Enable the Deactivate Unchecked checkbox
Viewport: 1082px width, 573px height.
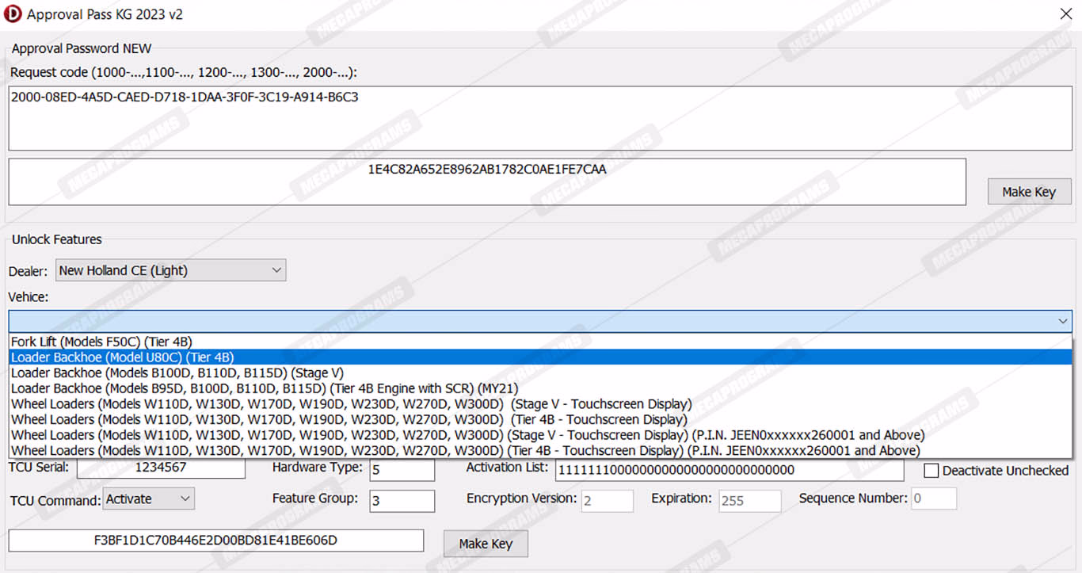pos(932,471)
